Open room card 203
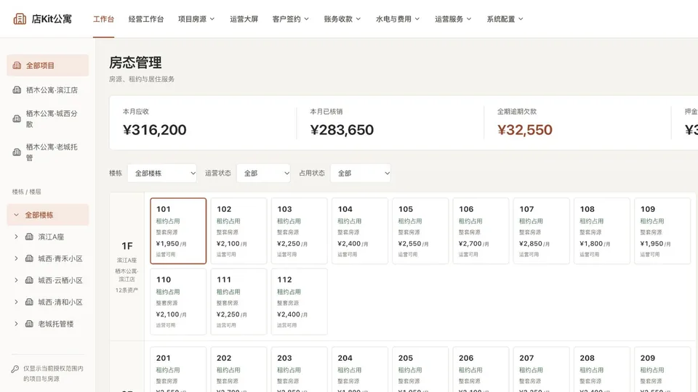Screen dimensions: 698x392 (x=299, y=369)
